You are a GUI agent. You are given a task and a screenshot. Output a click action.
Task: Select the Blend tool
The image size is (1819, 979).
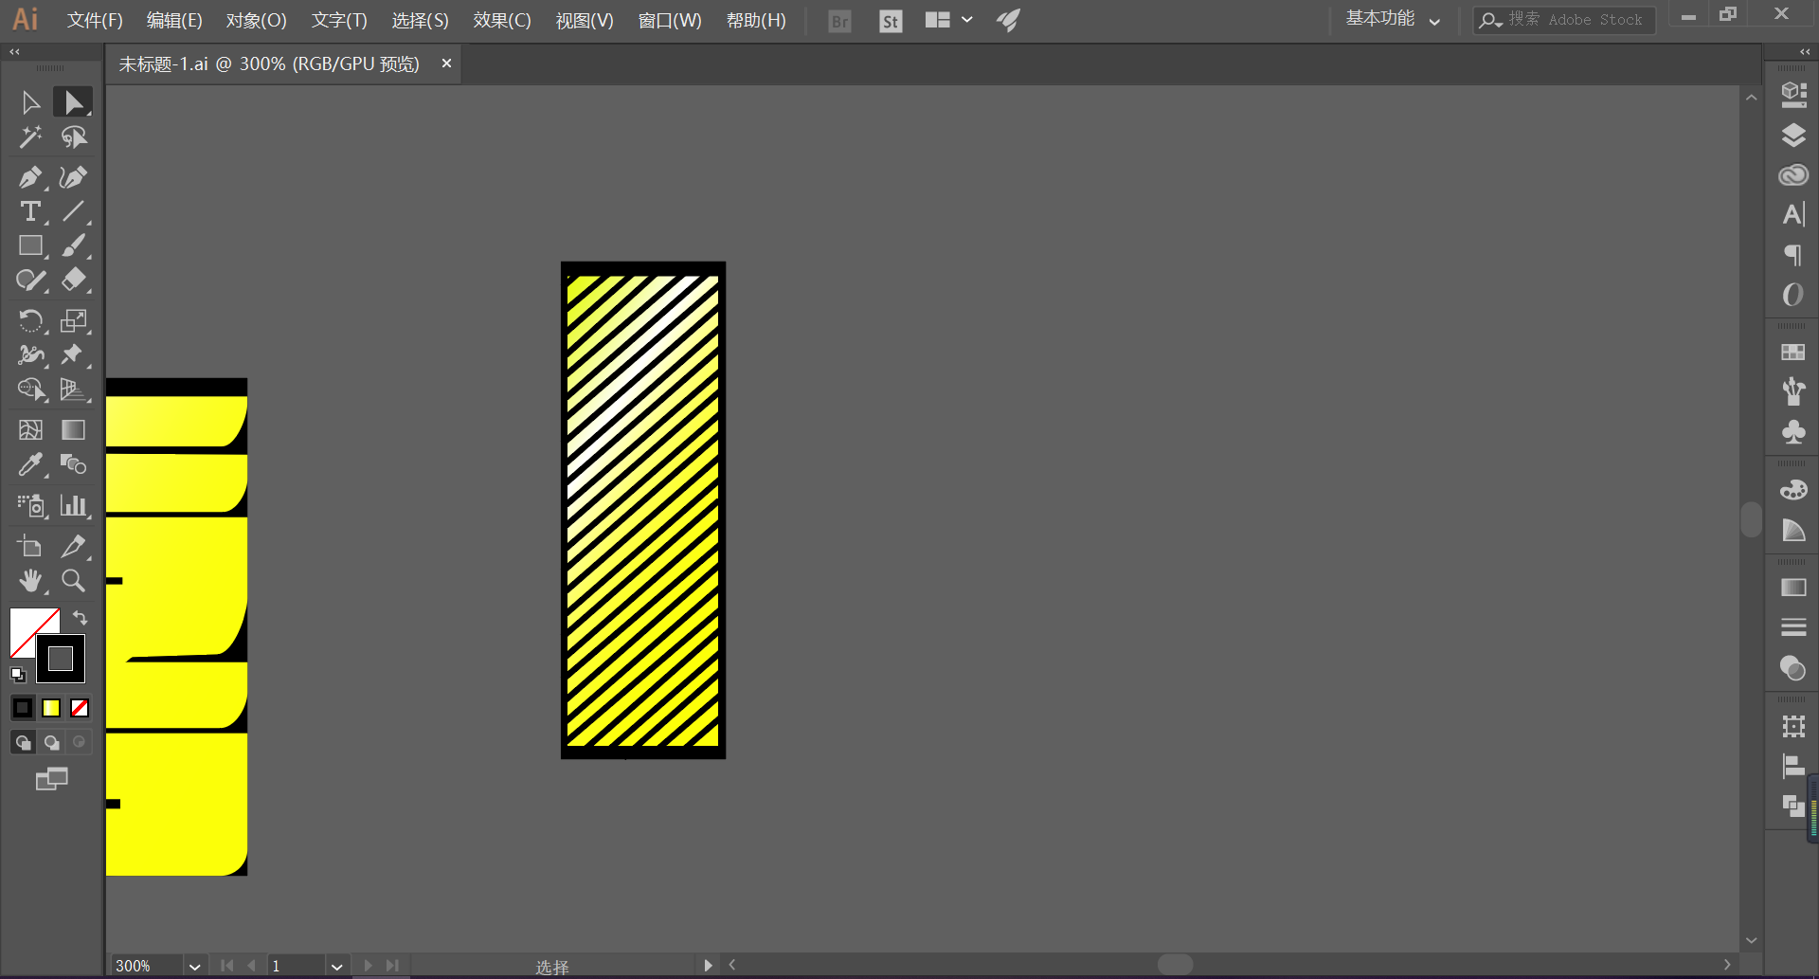click(73, 464)
